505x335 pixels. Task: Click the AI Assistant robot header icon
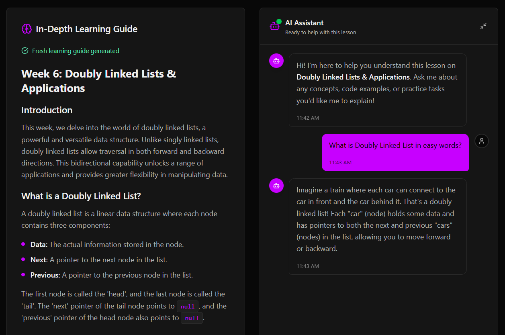(275, 26)
